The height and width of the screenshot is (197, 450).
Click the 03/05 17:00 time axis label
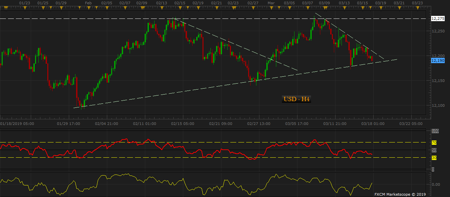pyautogui.click(x=297, y=124)
